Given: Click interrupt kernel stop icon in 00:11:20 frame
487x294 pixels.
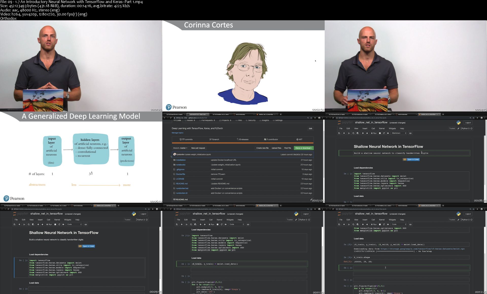Looking at the screenshot, I should coord(217,225).
